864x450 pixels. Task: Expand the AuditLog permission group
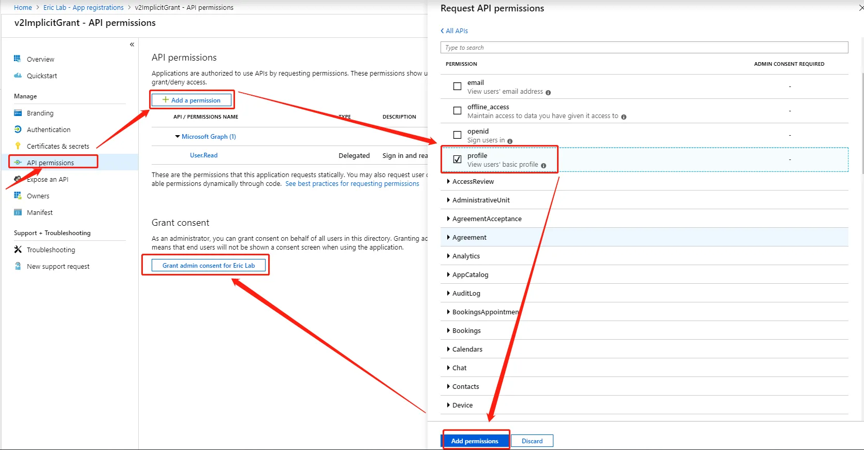coord(448,293)
